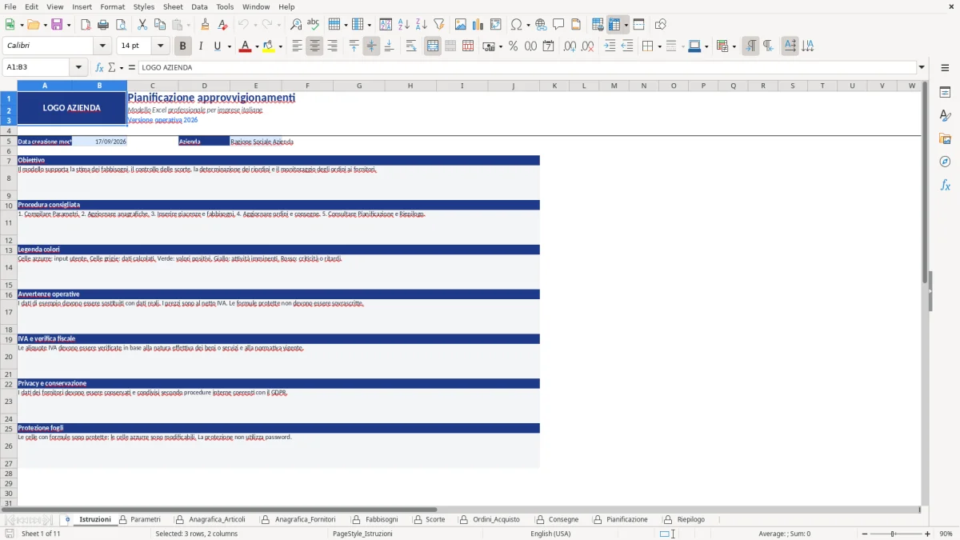
Task: Cut the selection with scissors icon
Action: tap(142, 25)
